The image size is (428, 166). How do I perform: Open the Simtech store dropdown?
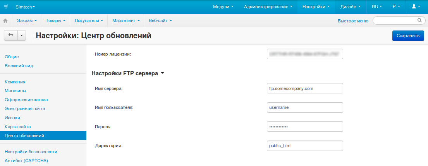tap(25, 7)
